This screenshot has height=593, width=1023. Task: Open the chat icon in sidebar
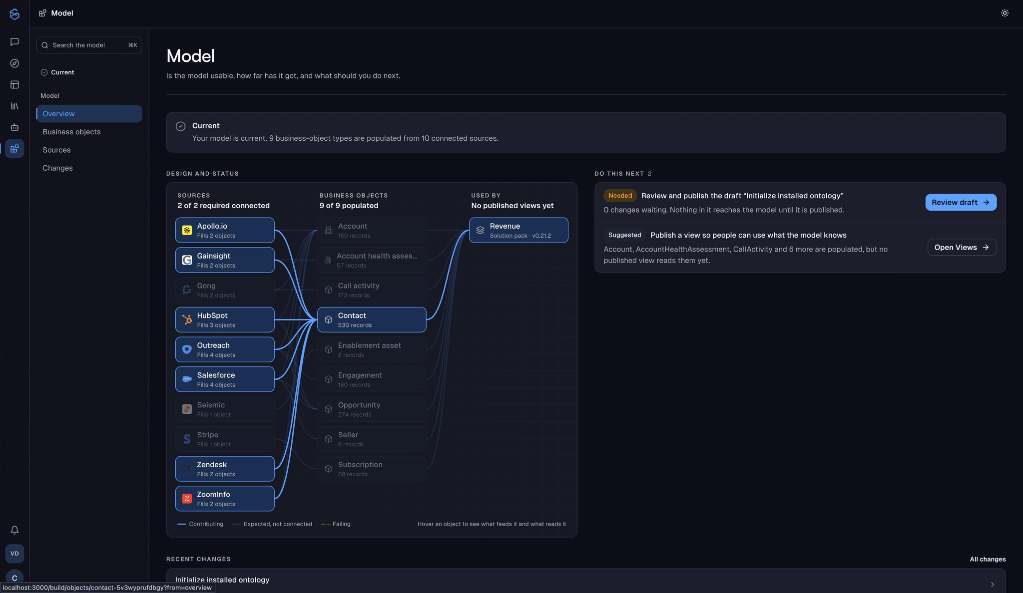tap(14, 42)
